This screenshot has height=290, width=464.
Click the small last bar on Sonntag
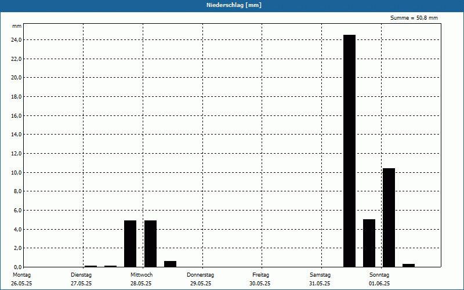pos(409,266)
